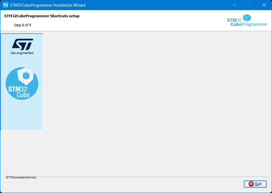Click the Quit button
272x193 pixels.
click(x=255, y=184)
